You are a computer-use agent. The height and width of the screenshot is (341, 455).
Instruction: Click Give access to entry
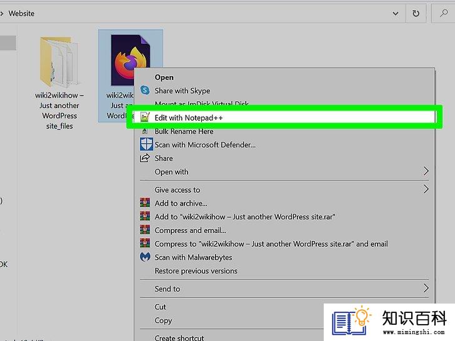pyautogui.click(x=284, y=190)
